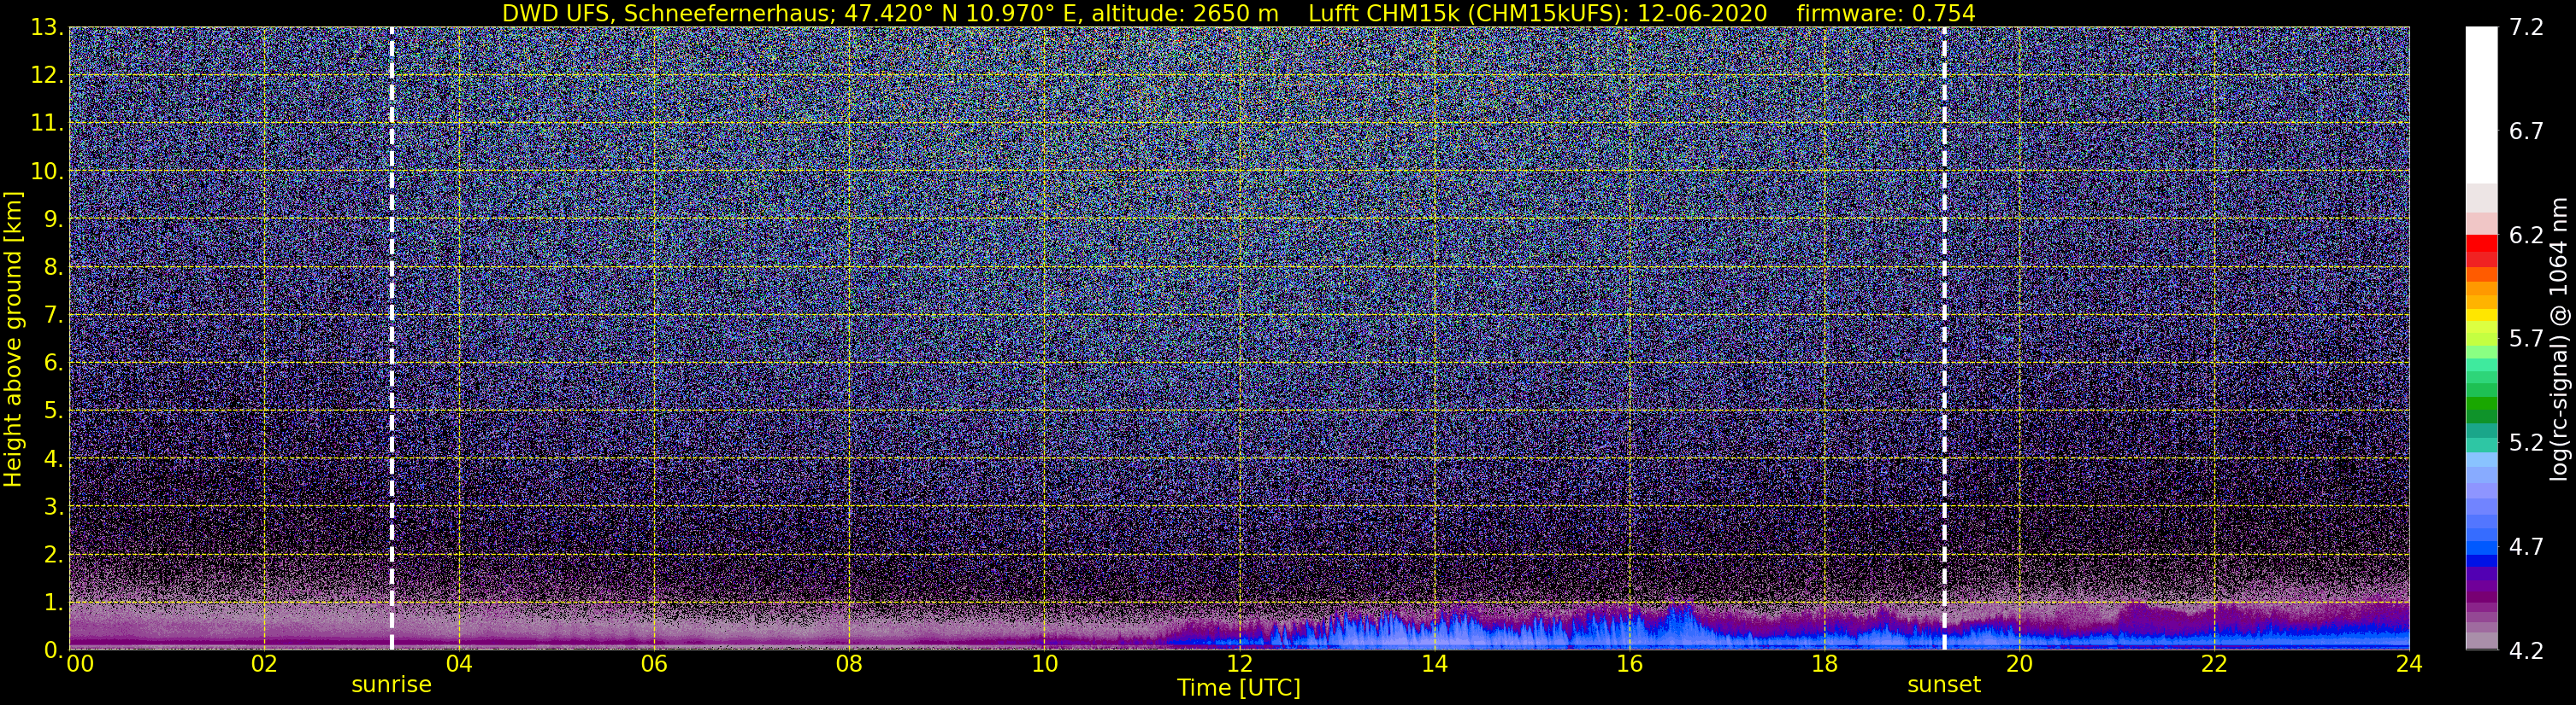Click colorbar tick label 4.2

point(2526,651)
